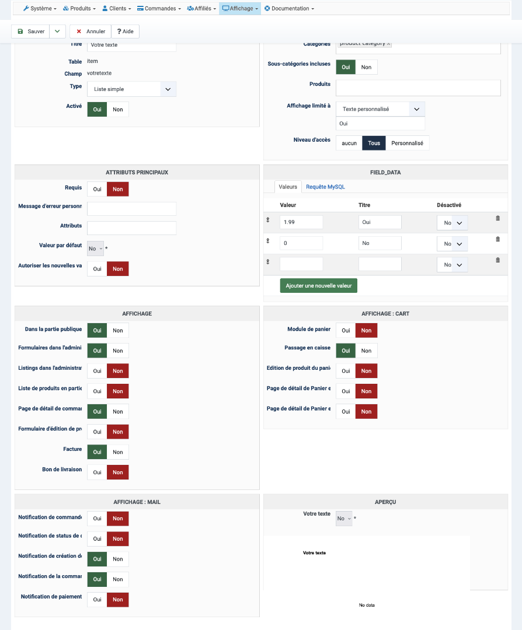Click the Annuler button
The width and height of the screenshot is (522, 630).
(91, 32)
